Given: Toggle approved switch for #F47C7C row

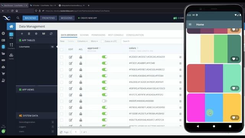Looking at the screenshot, I should [105, 95].
